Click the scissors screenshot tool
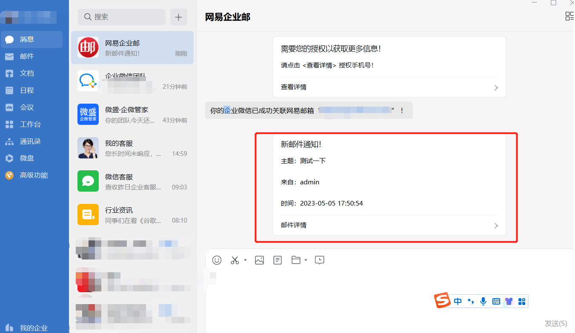 235,260
